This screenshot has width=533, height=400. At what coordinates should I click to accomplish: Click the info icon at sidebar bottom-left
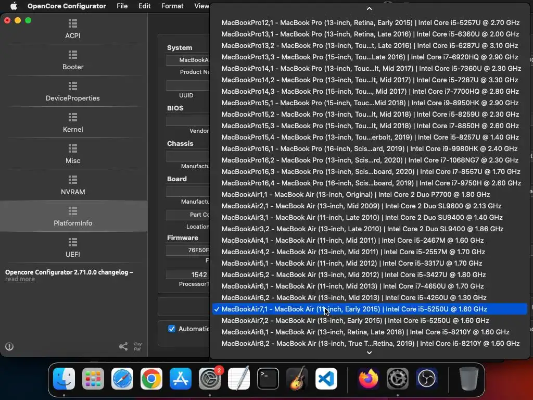click(9, 346)
